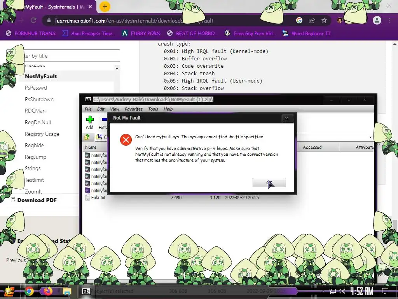Open the File menu in 7-Zip
The image size is (398, 299).
click(x=88, y=109)
